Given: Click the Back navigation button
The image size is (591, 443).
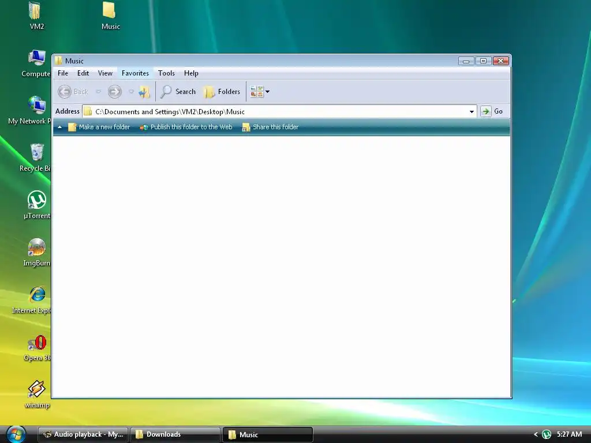Looking at the screenshot, I should 73,92.
